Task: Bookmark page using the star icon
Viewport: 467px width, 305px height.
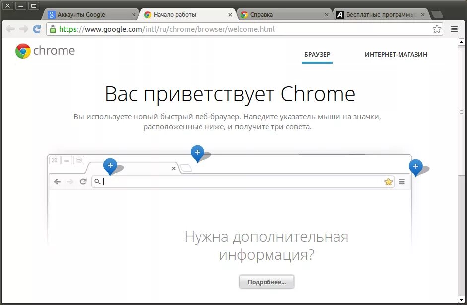Action: (437, 29)
